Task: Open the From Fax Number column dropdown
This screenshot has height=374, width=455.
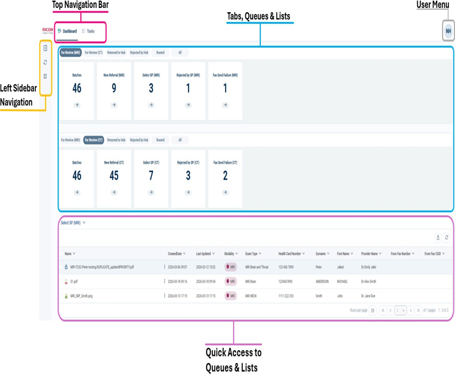Action: 413,254
